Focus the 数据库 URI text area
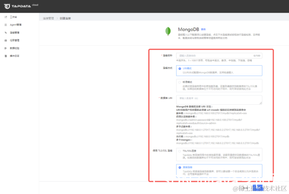 click(219, 100)
